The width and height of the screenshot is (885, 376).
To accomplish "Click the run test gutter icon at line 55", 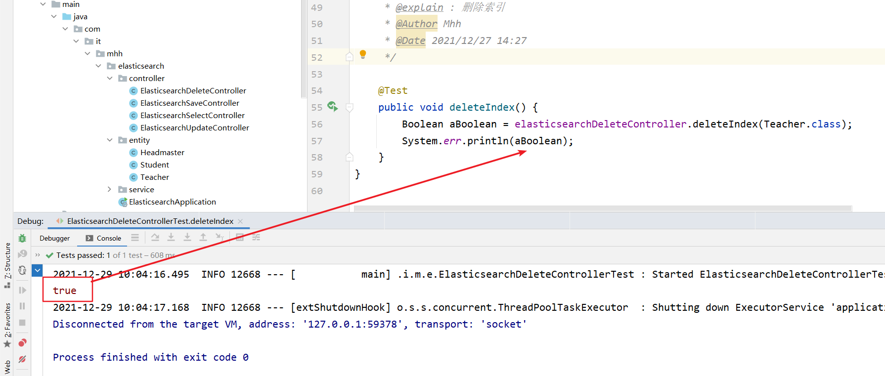I will point(332,107).
